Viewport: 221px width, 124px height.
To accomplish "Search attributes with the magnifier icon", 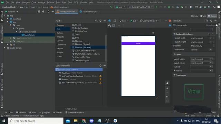I will [x=207, y=21].
